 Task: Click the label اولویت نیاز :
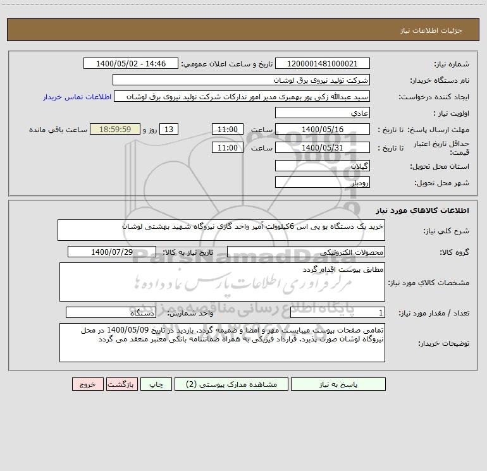452,113
